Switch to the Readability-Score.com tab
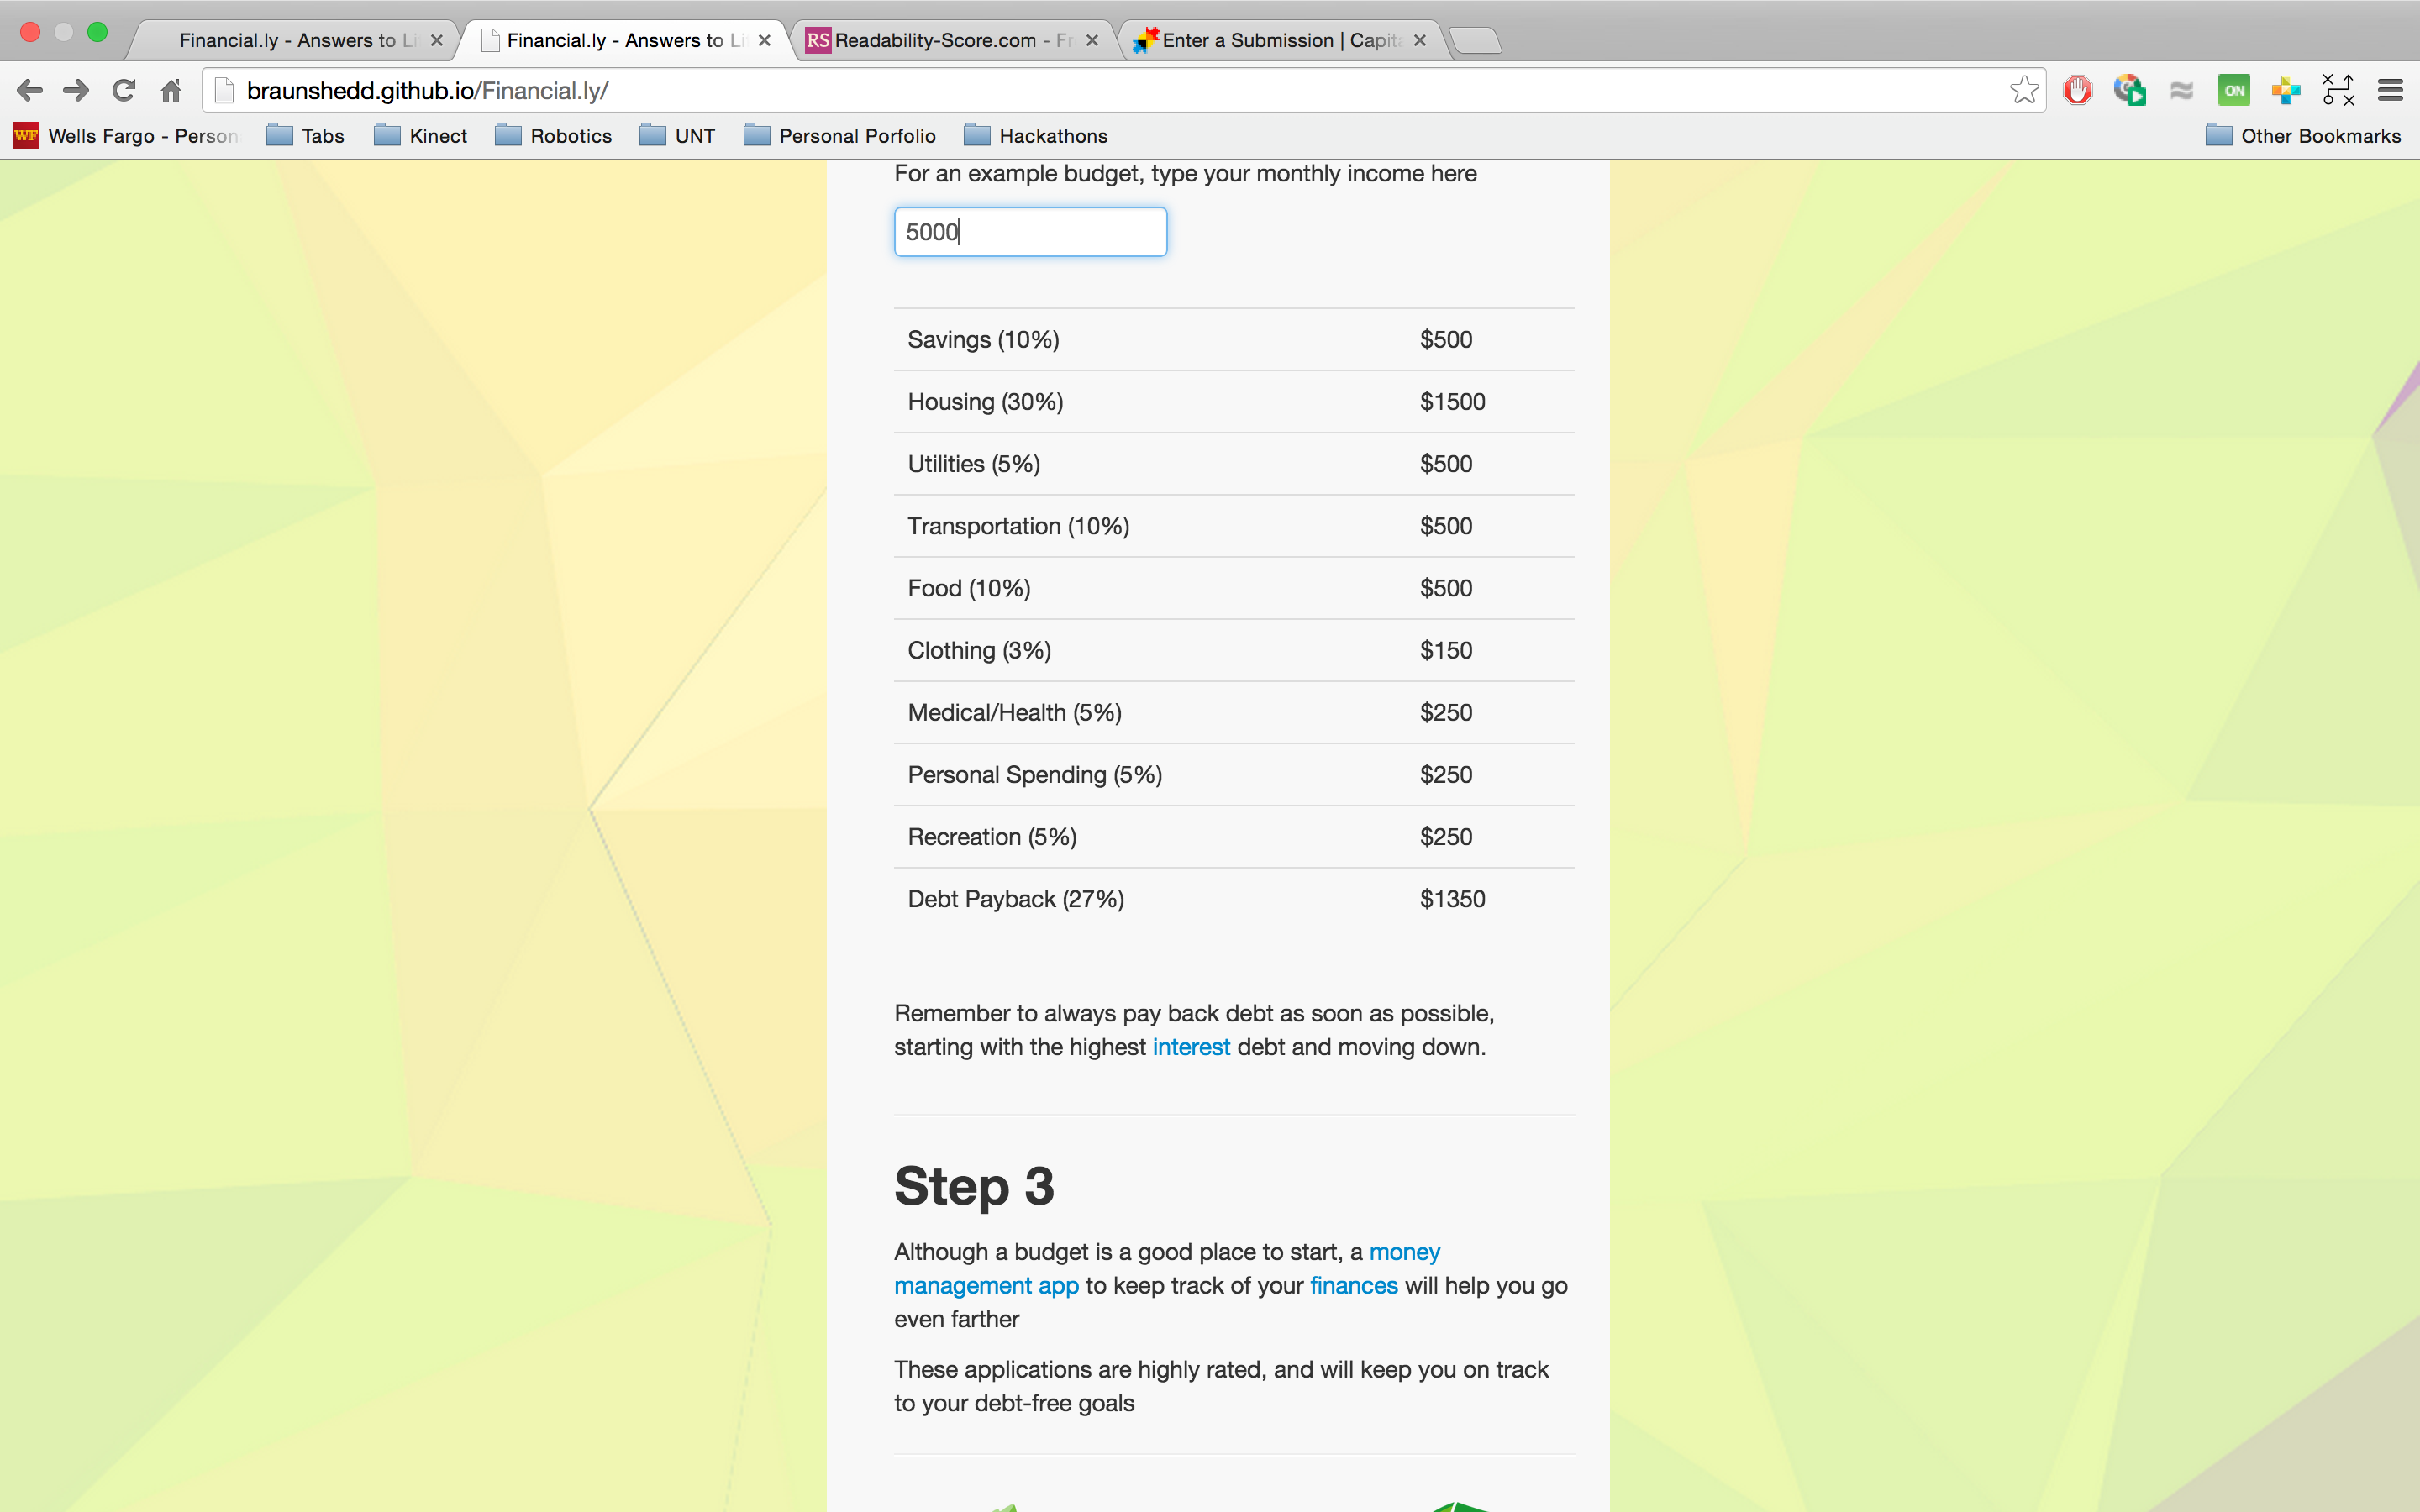The height and width of the screenshot is (1512, 2420). pos(940,41)
